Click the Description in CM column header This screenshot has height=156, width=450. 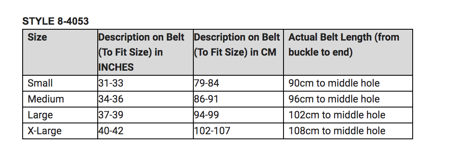click(x=239, y=52)
